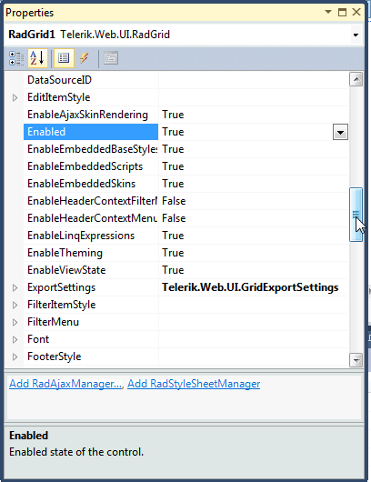Expand the EditItemStyle property
This screenshot has height=482, width=371.
[15, 97]
